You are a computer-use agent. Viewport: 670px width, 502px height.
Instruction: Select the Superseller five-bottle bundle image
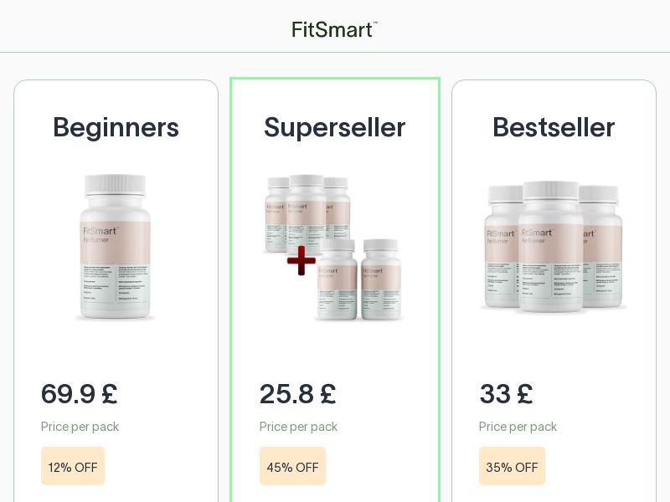pos(334,248)
